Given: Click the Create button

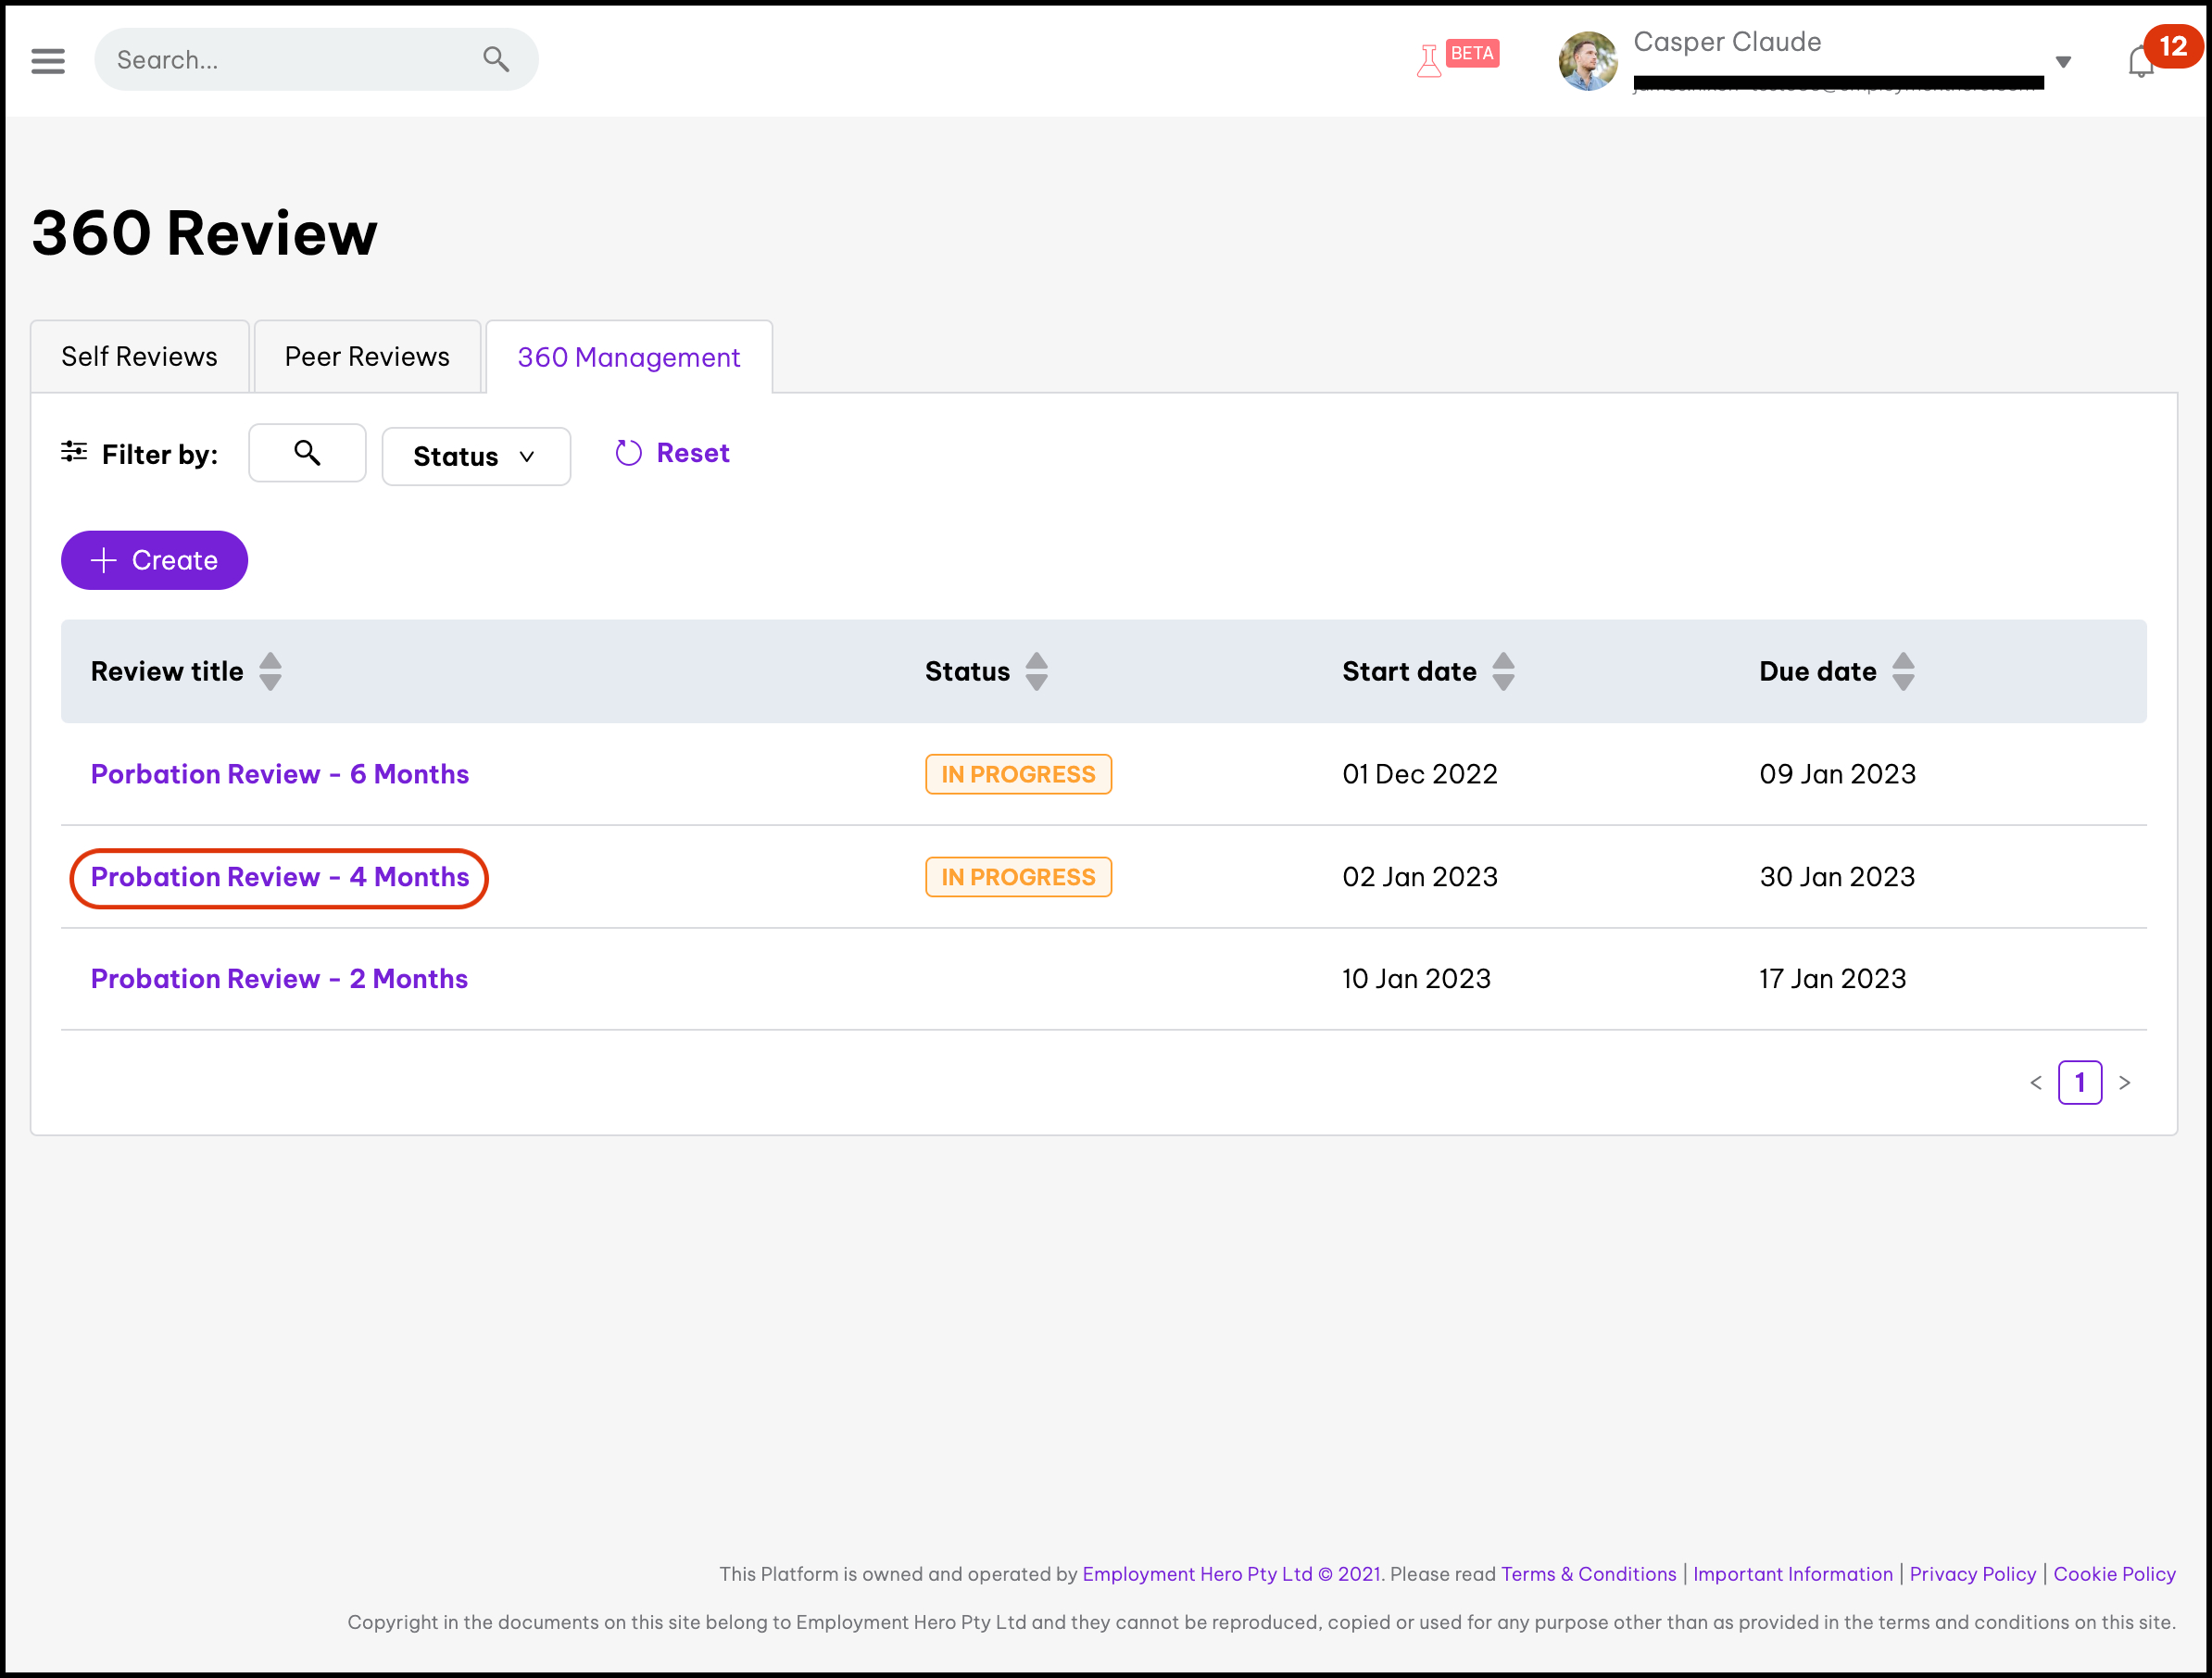Looking at the screenshot, I should click(154, 560).
